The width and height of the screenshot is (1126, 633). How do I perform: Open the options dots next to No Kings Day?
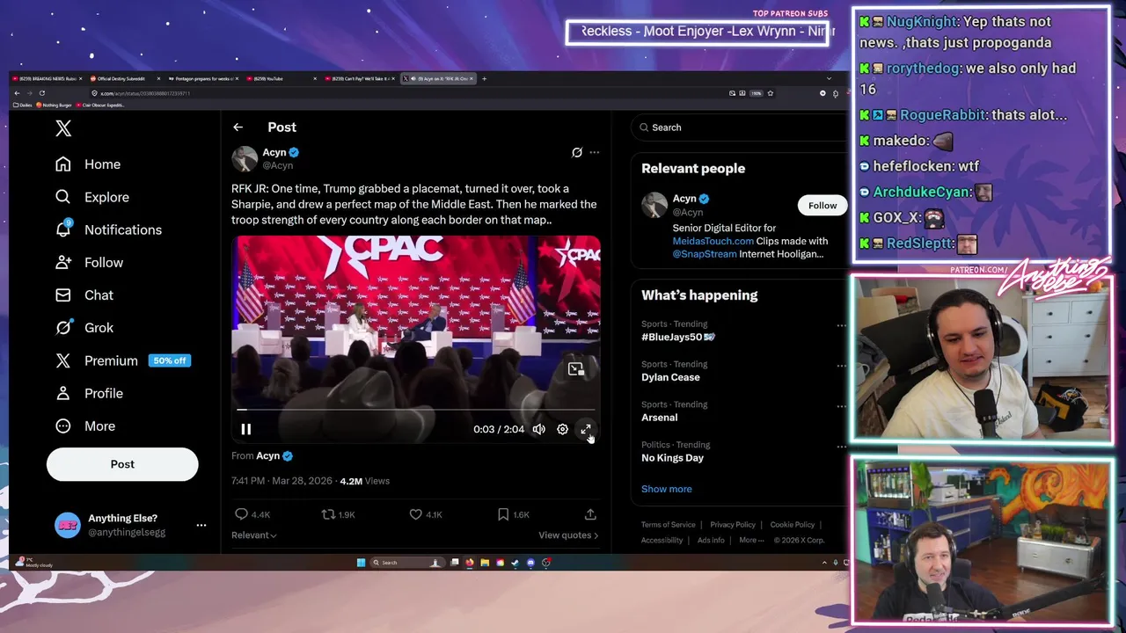[841, 447]
